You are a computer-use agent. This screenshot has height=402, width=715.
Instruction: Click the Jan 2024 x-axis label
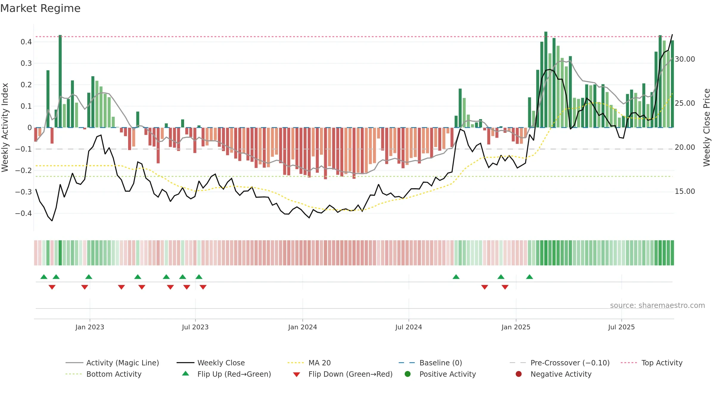(x=302, y=327)
